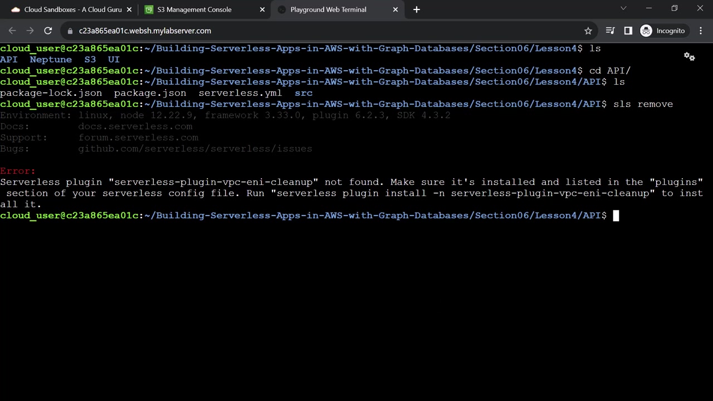Screen dimensions: 713x401
Task: Click the 'Docs:' label in output
Action: [x=14, y=126]
